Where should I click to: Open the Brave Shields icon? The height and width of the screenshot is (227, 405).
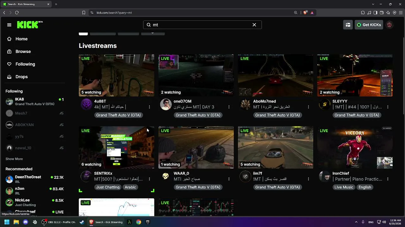point(305,13)
